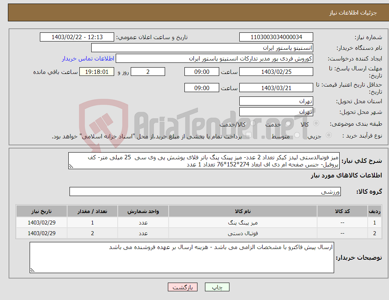This screenshot has width=389, height=300.
Task: Click the need number field 1103003034000034
Action: coord(276,37)
